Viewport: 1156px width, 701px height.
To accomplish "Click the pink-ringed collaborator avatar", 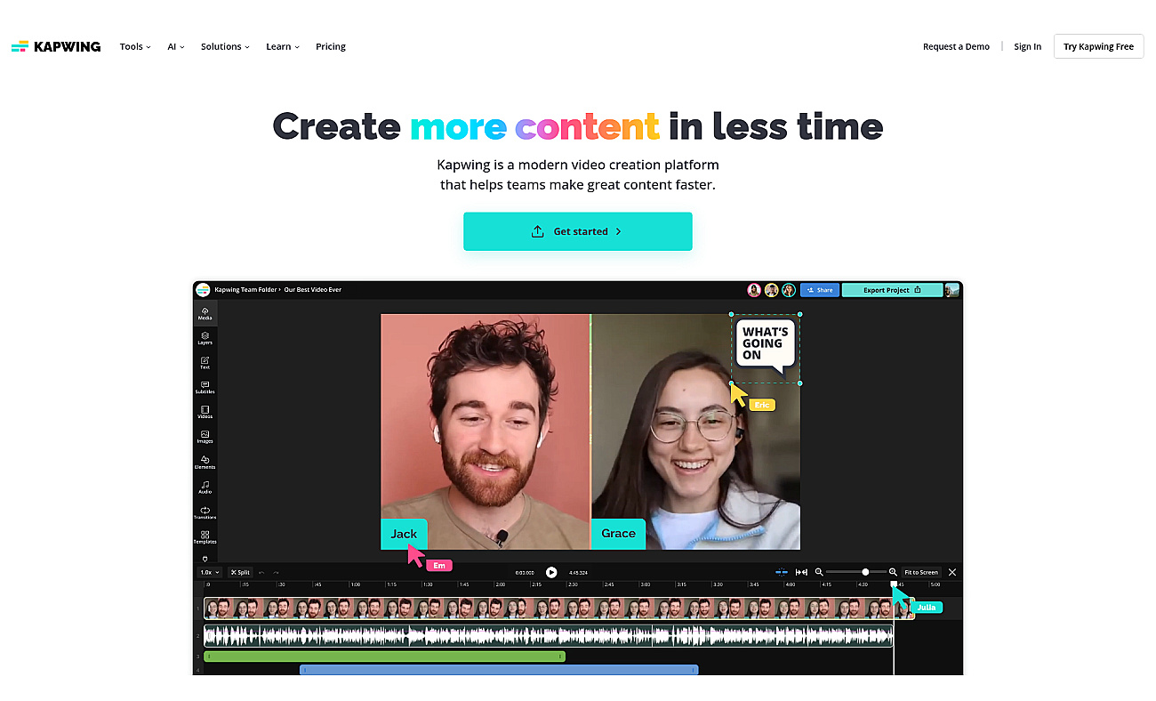I will pos(754,290).
